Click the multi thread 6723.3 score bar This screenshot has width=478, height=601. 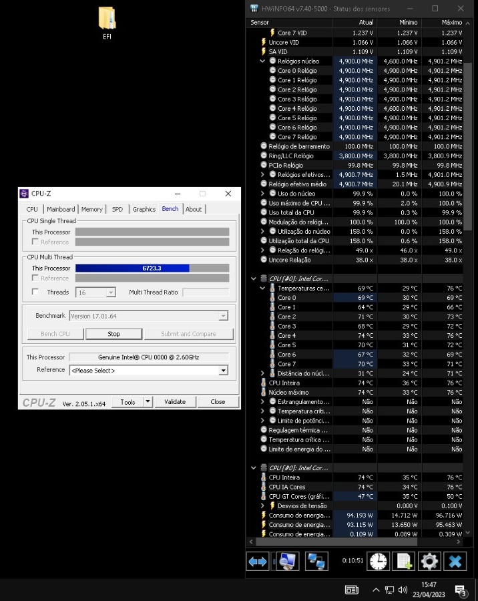tap(152, 268)
